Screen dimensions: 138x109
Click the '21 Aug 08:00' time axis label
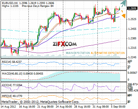[x=45, y=107]
